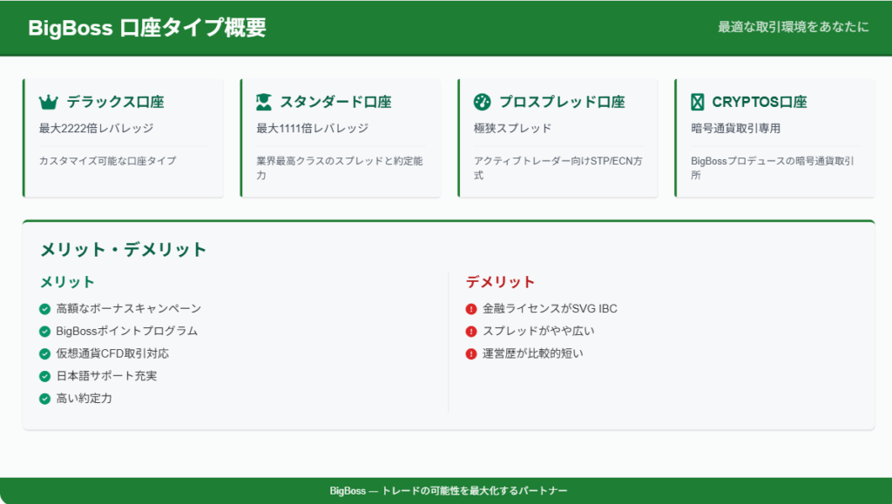Click the プロスプレッド口座 heading text

click(x=562, y=103)
